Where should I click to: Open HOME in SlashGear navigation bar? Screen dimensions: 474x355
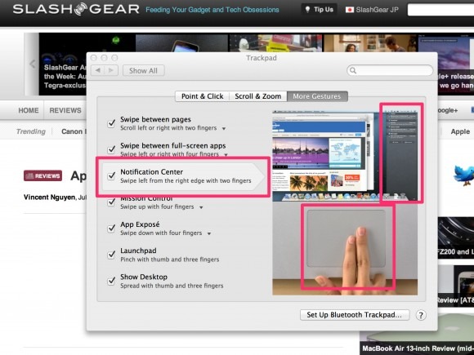click(x=29, y=110)
